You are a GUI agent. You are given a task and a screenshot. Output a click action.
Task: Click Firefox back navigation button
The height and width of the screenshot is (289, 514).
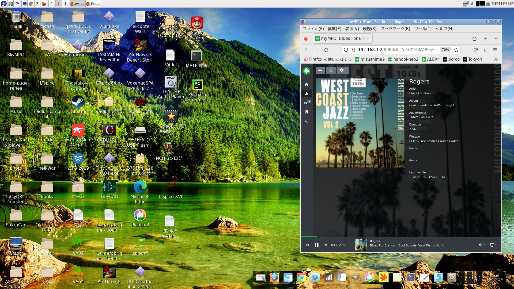pos(307,50)
